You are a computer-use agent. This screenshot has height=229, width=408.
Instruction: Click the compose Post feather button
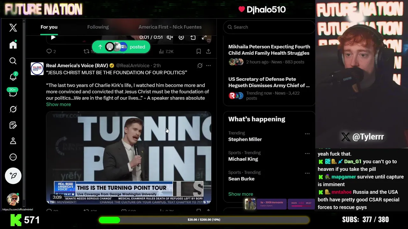point(13,176)
